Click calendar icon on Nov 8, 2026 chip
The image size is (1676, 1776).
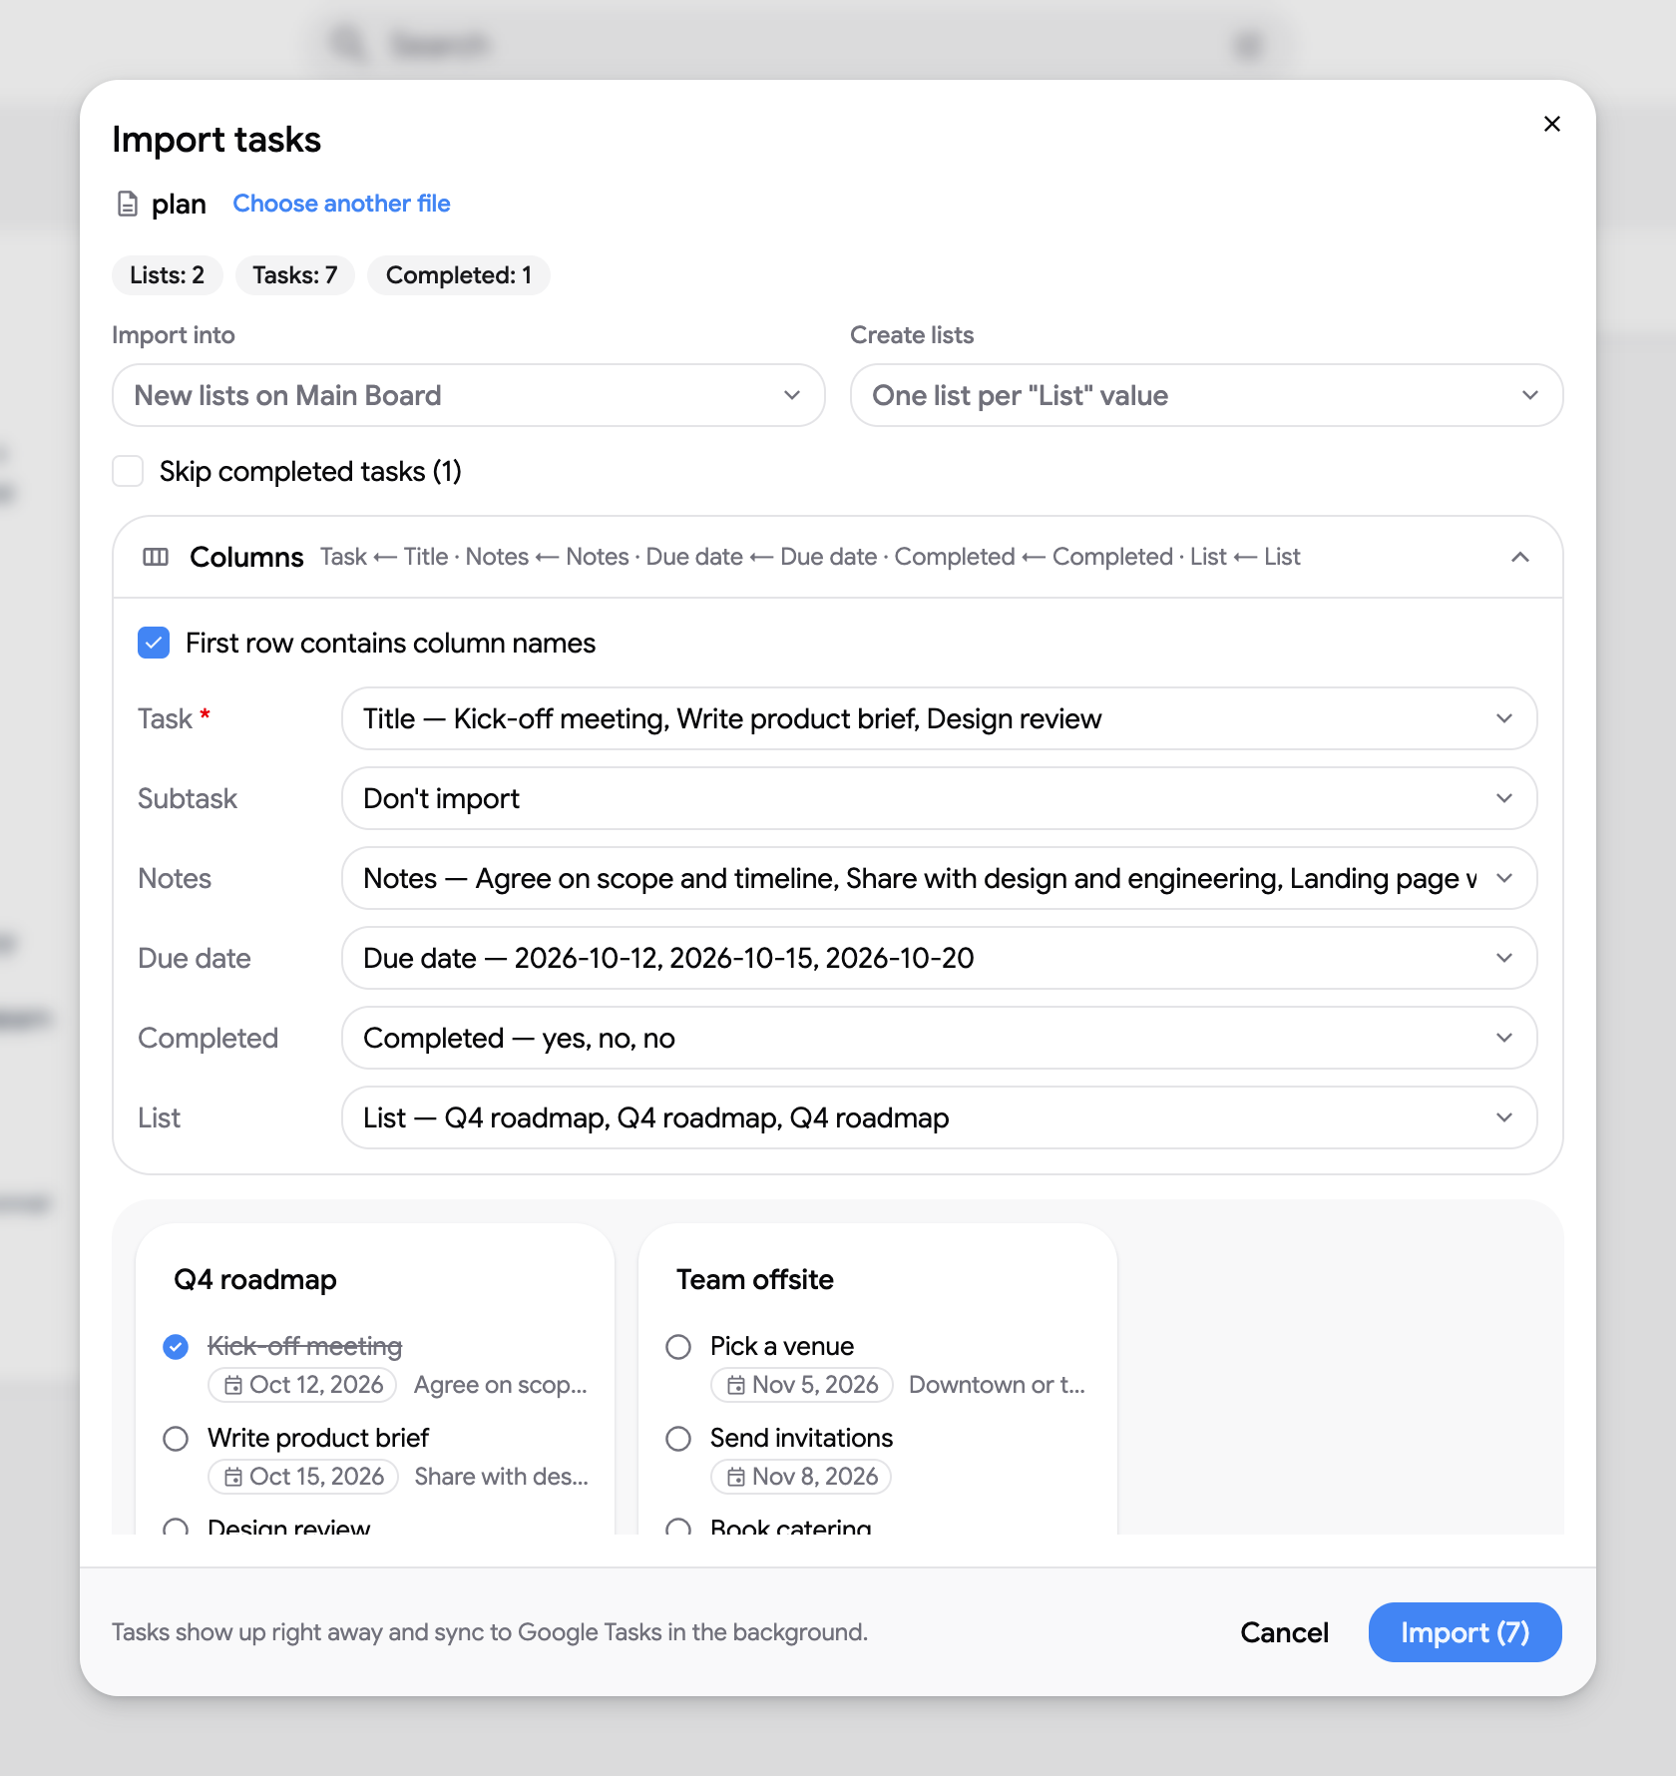pos(736,1477)
